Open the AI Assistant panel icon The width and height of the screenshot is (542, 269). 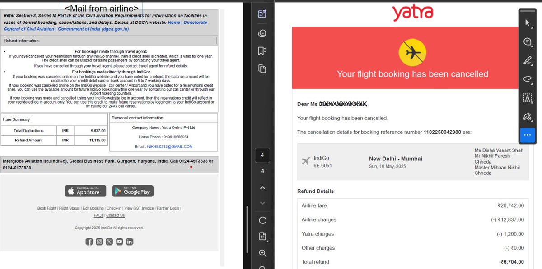pos(262,14)
